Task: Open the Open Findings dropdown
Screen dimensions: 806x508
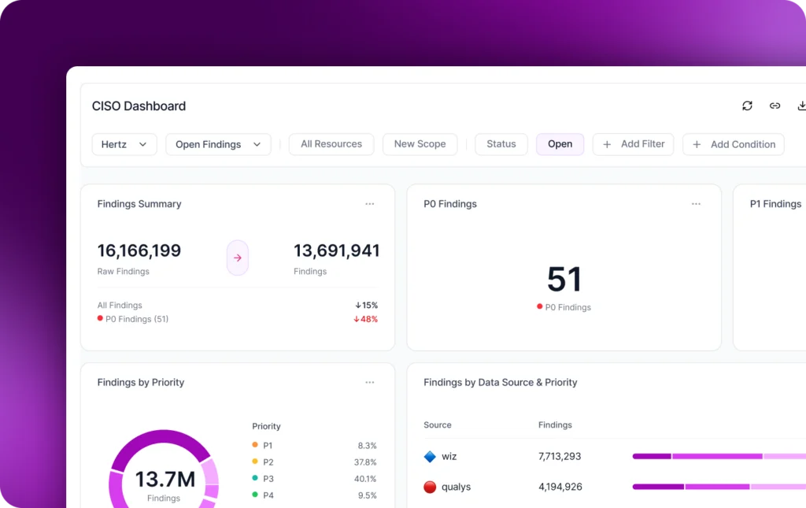Action: [x=218, y=144]
